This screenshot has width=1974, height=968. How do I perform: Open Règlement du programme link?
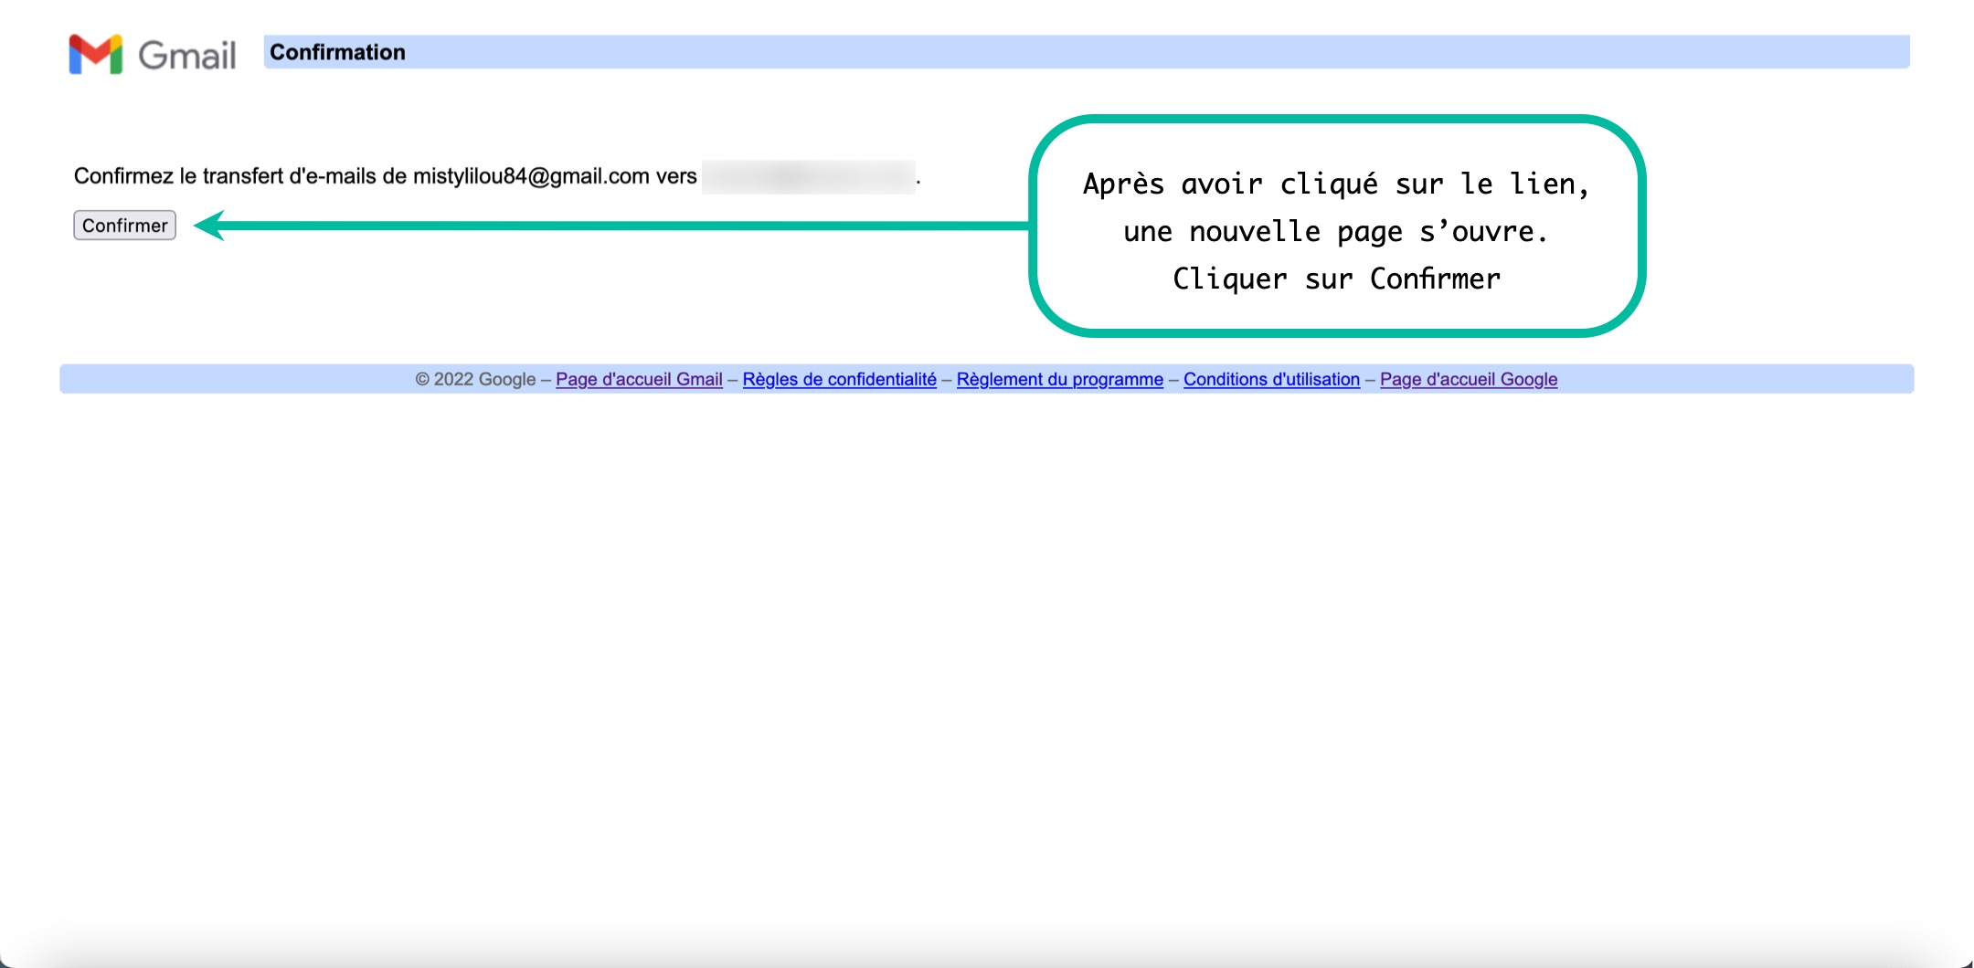coord(1059,379)
